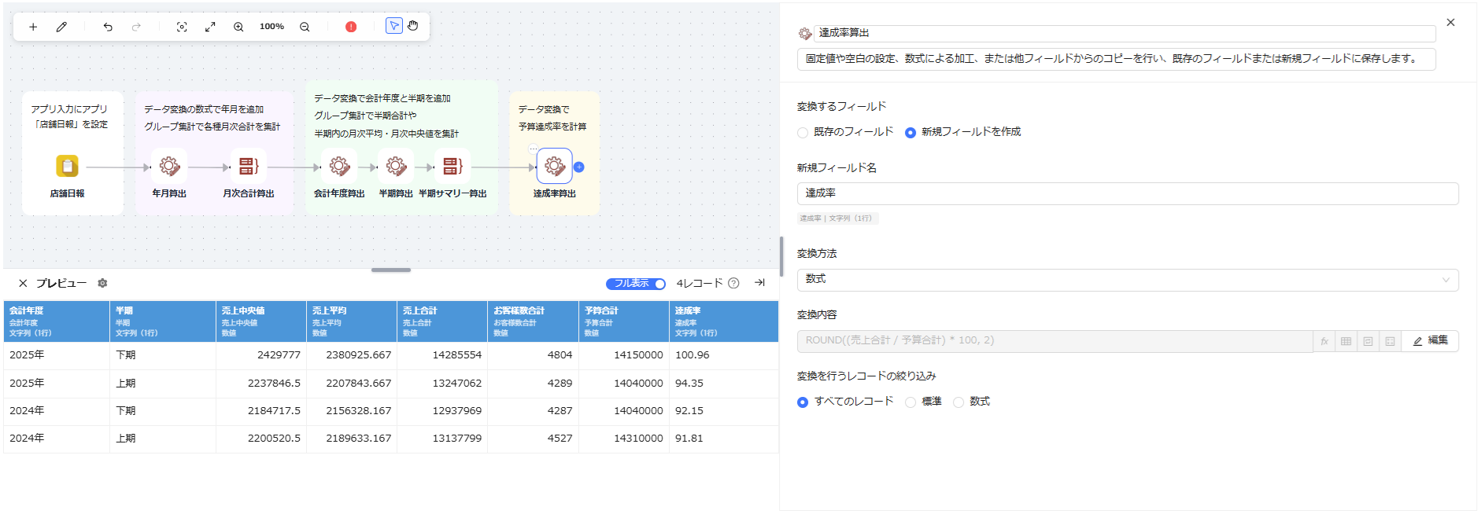Screen dimensions: 1481x514
Task: Click the お客様数合計 column header
Action: click(x=533, y=321)
